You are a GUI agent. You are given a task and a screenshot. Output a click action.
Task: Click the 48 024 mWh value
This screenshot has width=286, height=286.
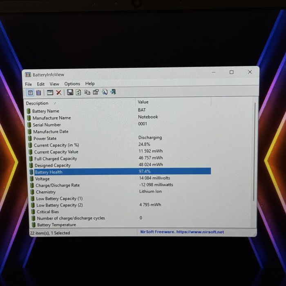pos(151,165)
